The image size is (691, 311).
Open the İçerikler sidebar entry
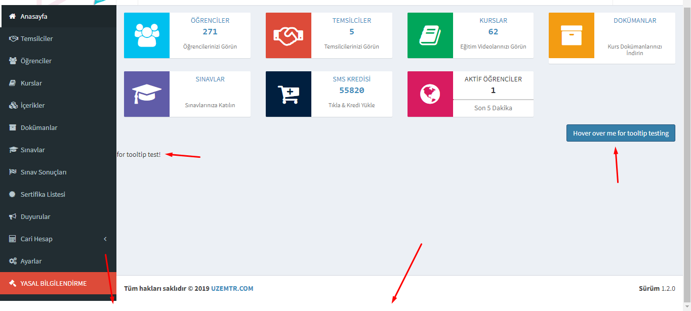click(x=33, y=105)
